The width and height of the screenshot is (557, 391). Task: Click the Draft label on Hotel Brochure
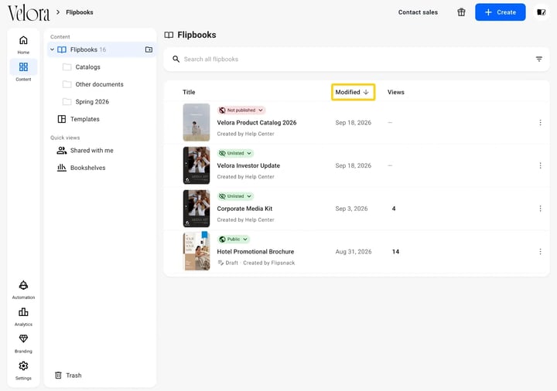(x=231, y=263)
